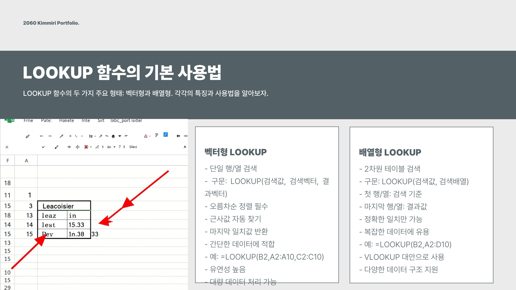Image resolution: width=516 pixels, height=290 pixels.
Task: Click the red pen color icon
Action: tap(76, 136)
